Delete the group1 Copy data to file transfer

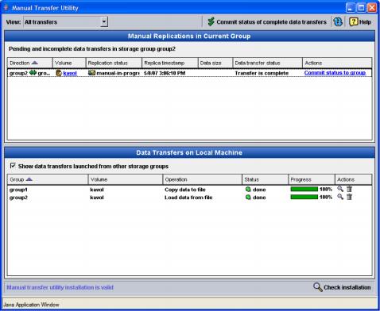click(x=350, y=189)
